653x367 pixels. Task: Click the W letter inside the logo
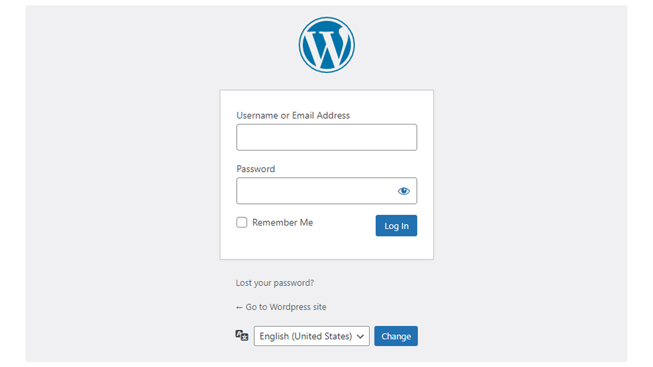[326, 46]
